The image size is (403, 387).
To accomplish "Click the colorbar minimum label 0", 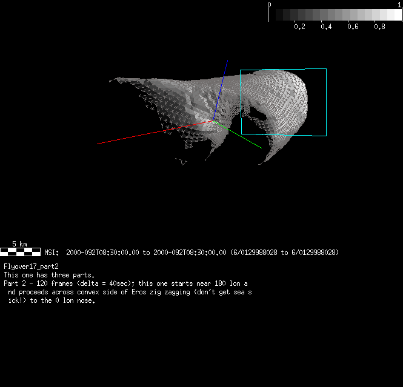I will point(270,4).
